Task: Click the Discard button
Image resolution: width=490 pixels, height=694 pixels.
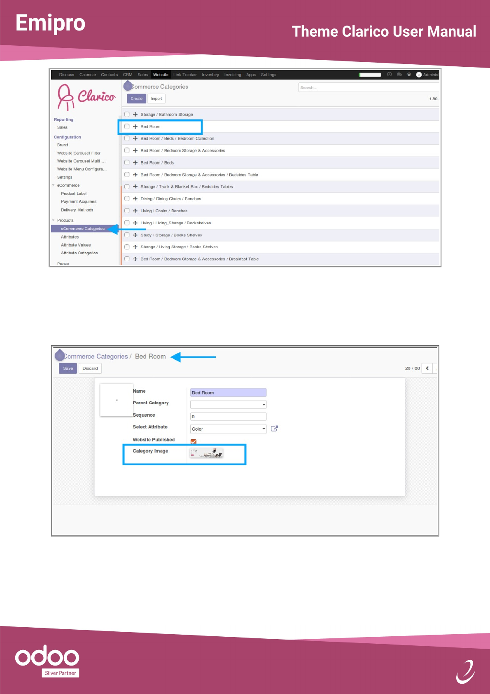Action: coord(90,368)
